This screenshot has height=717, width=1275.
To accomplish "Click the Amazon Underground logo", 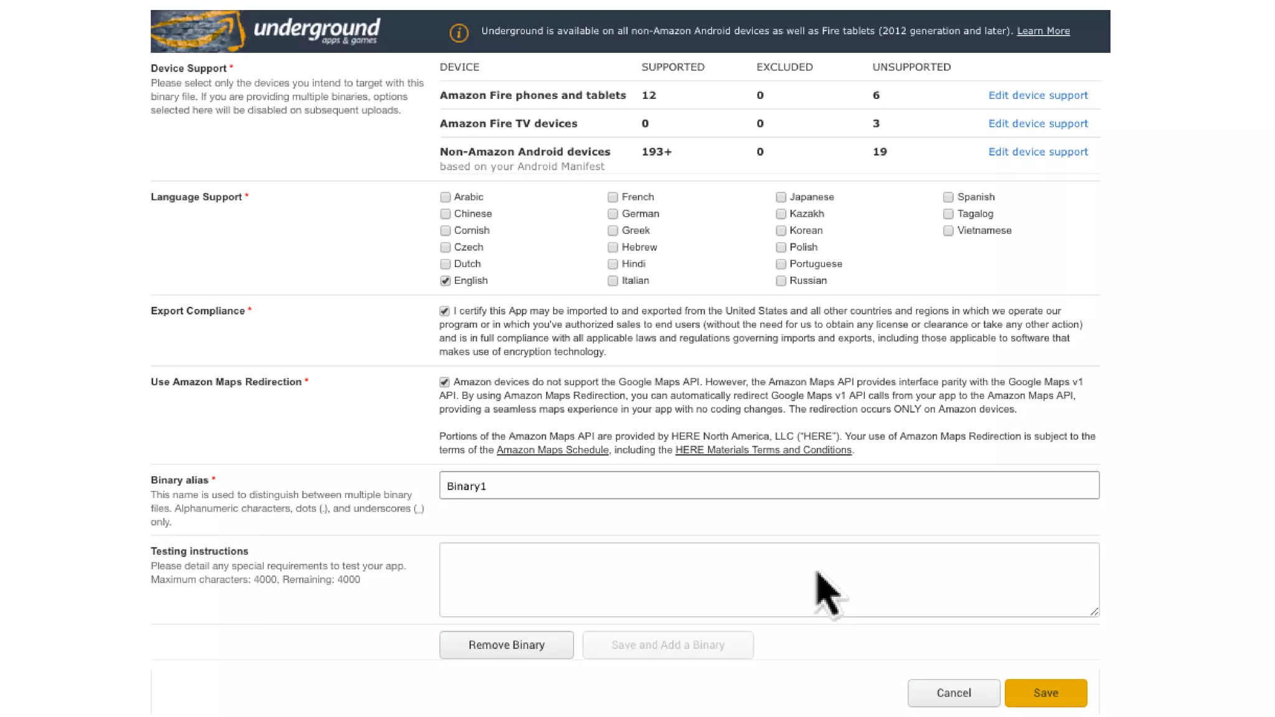I will tap(266, 30).
